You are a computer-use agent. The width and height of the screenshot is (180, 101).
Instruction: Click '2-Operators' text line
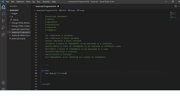pos(51,22)
